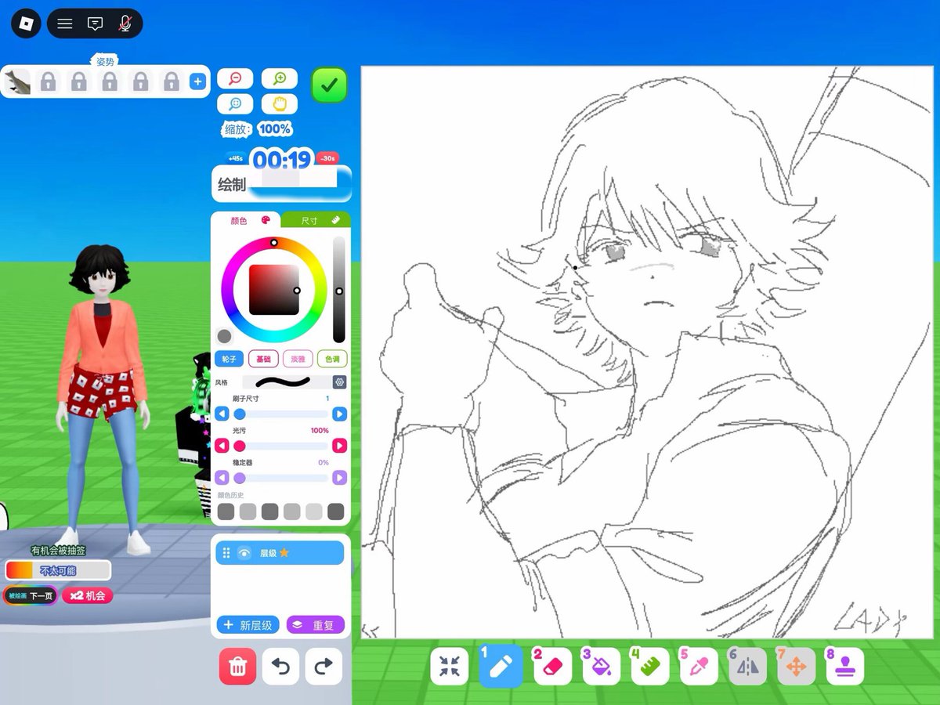Screen dimensions: 940x705
Task: Click the stabilizer slider track
Action: (x=280, y=478)
